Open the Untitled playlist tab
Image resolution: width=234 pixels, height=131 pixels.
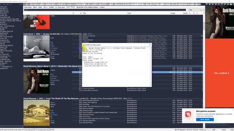(51, 7)
